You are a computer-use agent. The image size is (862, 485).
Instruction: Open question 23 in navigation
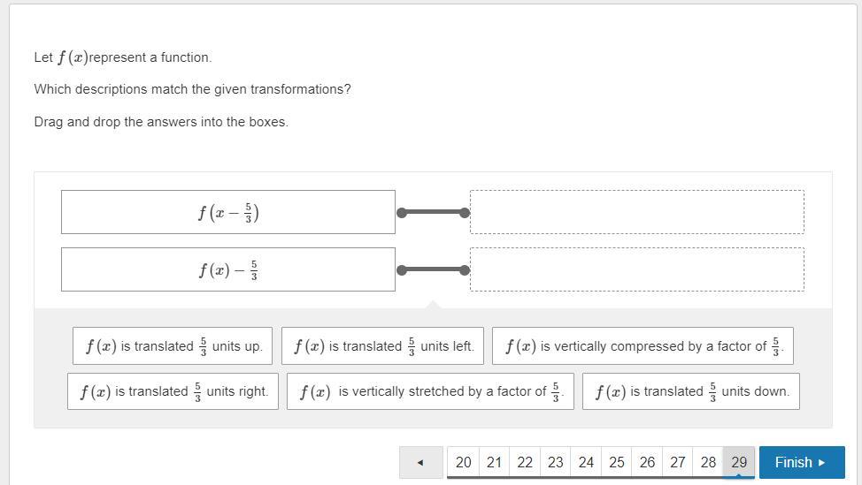pyautogui.click(x=555, y=462)
